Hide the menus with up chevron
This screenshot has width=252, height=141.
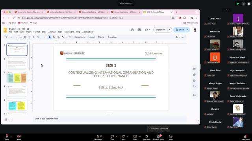click(183, 37)
